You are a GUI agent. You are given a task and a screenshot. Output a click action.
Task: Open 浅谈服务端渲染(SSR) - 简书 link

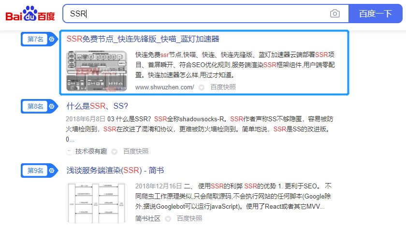(115, 171)
